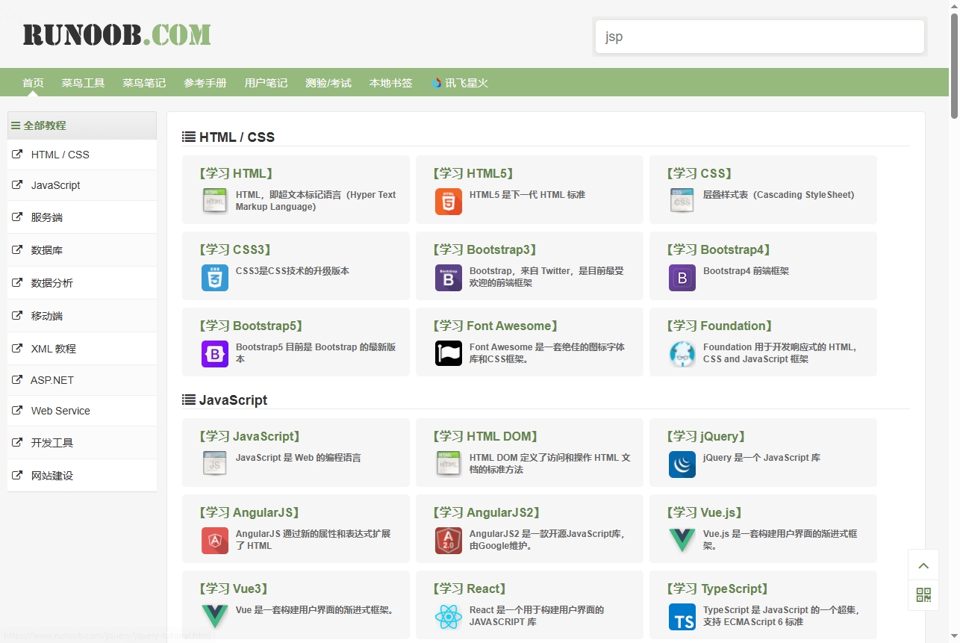The width and height of the screenshot is (960, 643).
Task: Select 服务端 in the sidebar
Action: tap(82, 217)
